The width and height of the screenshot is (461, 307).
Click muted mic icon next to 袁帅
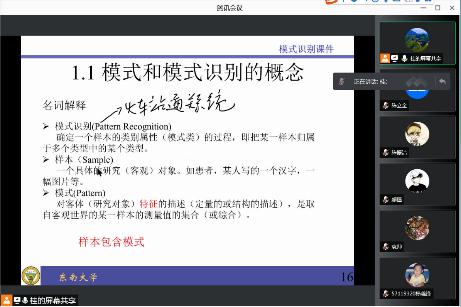(385, 246)
